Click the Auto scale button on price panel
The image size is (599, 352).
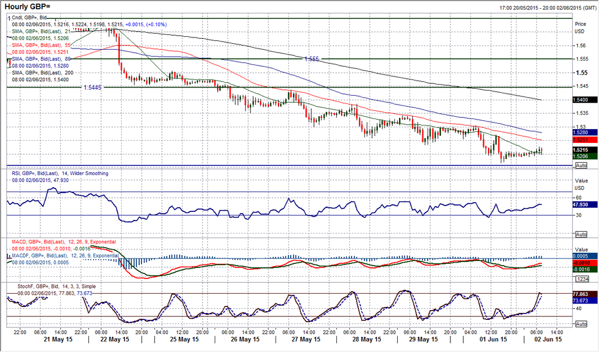[581, 166]
